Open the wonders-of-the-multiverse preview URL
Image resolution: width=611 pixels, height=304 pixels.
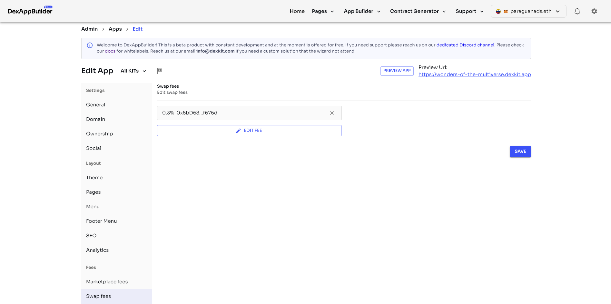pos(475,74)
